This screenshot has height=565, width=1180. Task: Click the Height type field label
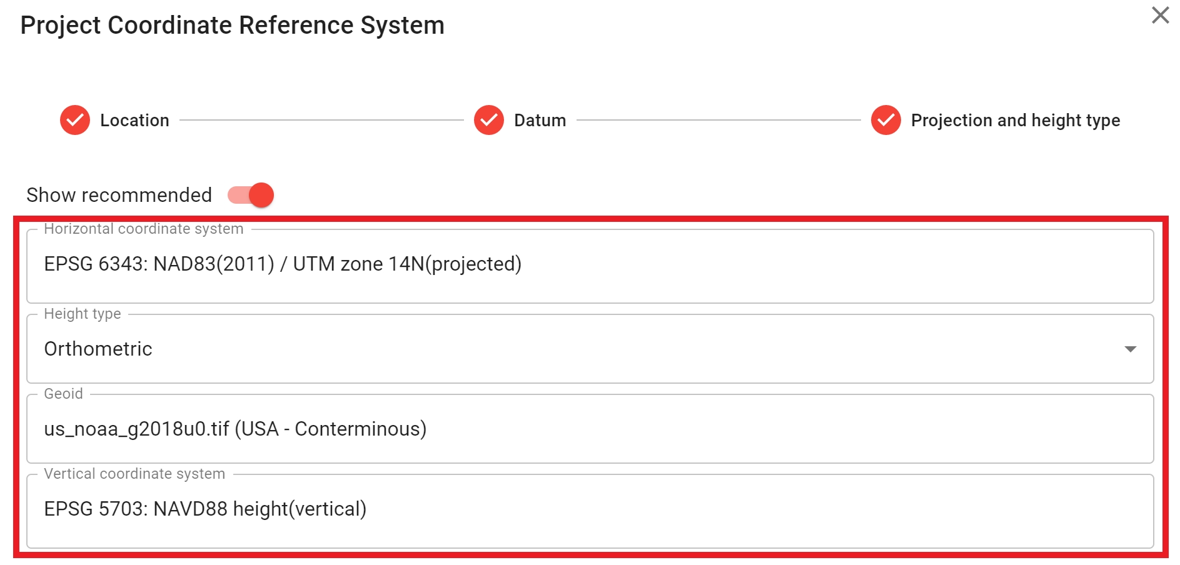click(x=82, y=314)
